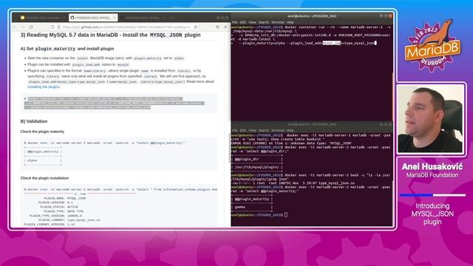This screenshot has width=473, height=266.
Task: Click the speaker webcam video thumbnail
Action: [430, 118]
